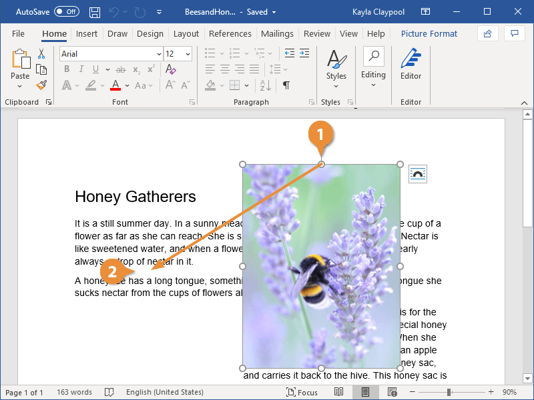
Task: Toggle Italic formatting
Action: click(x=81, y=69)
